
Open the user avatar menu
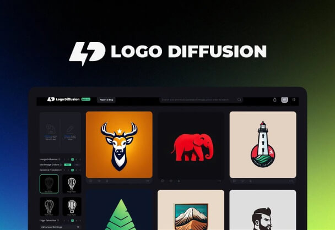coord(284,100)
